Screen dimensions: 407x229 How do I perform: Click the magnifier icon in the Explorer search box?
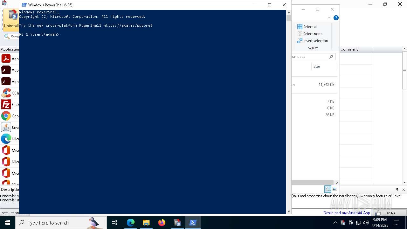point(331,57)
